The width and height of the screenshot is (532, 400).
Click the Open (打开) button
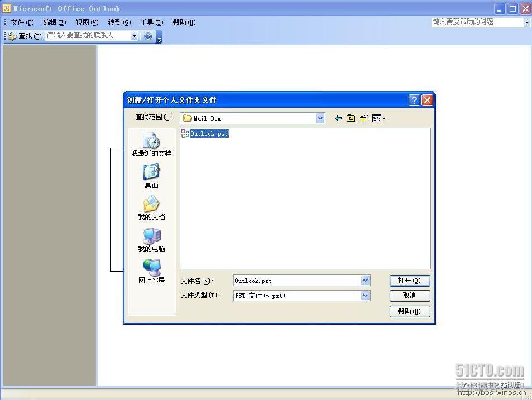click(x=410, y=281)
